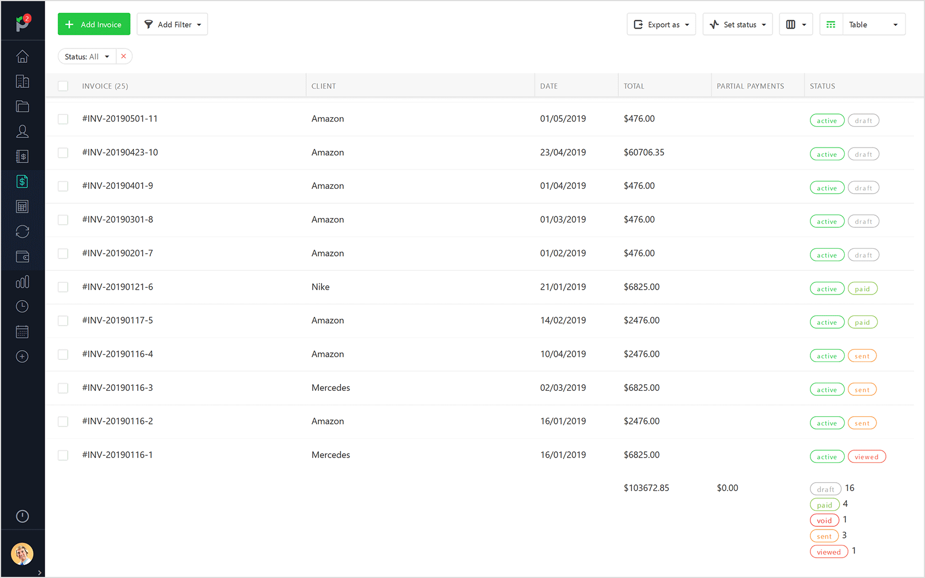Open the Status: All filter dropdown
This screenshot has height=578, width=925.
[x=86, y=56]
